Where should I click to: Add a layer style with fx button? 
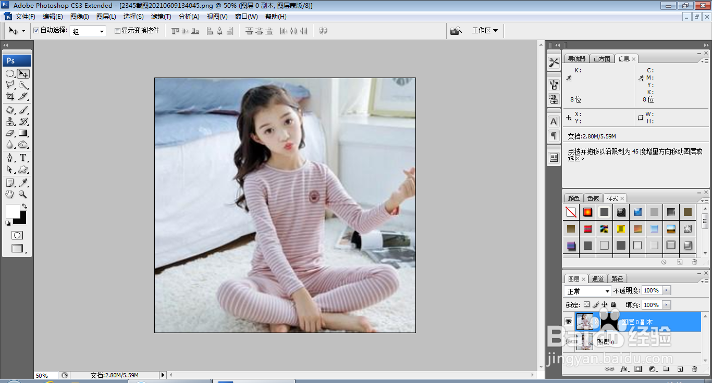(623, 369)
